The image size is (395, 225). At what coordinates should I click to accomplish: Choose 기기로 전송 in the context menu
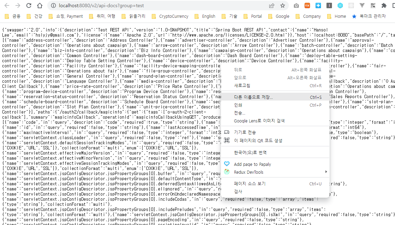[275, 132]
